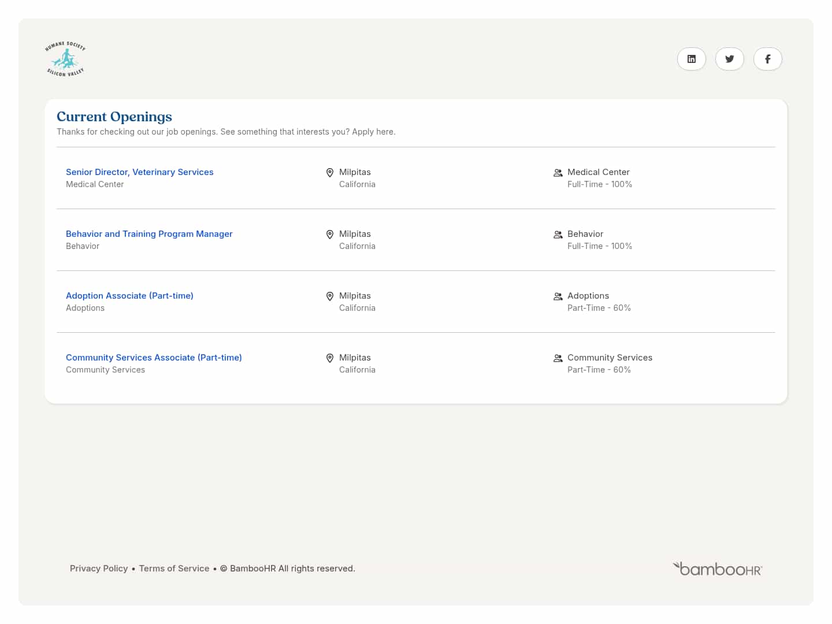Click the Current Openings heading

point(114,117)
